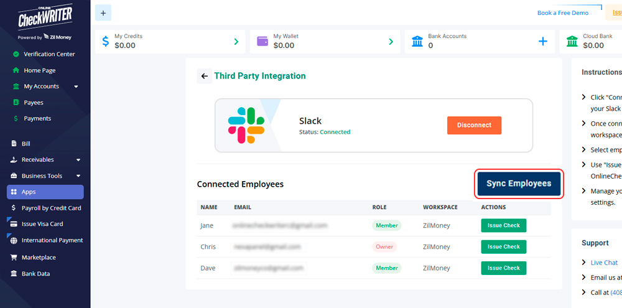Viewport: 622px width, 308px height.
Task: Click the My Accounts bank icon
Action: [16, 86]
